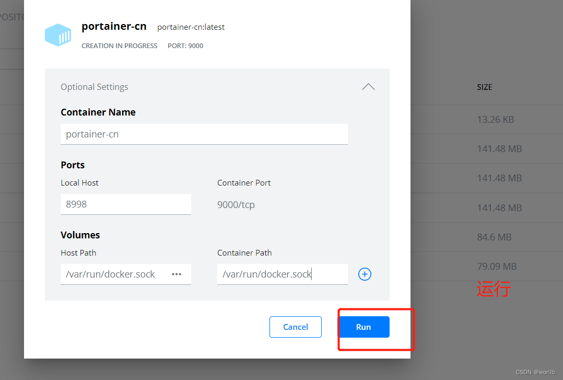Collapse the Optional Settings section
This screenshot has height=380, width=563.
[368, 87]
